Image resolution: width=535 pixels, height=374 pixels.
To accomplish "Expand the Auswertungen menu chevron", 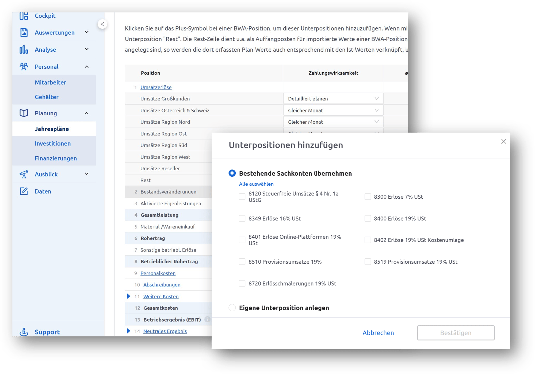I will [x=87, y=32].
